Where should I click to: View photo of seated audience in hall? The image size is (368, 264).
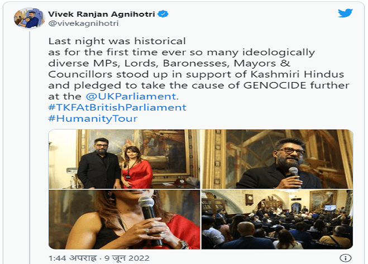pos(277,220)
